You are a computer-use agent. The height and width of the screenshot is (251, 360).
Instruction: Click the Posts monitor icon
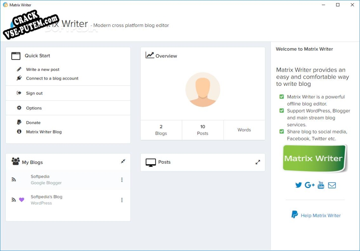coord(151,162)
